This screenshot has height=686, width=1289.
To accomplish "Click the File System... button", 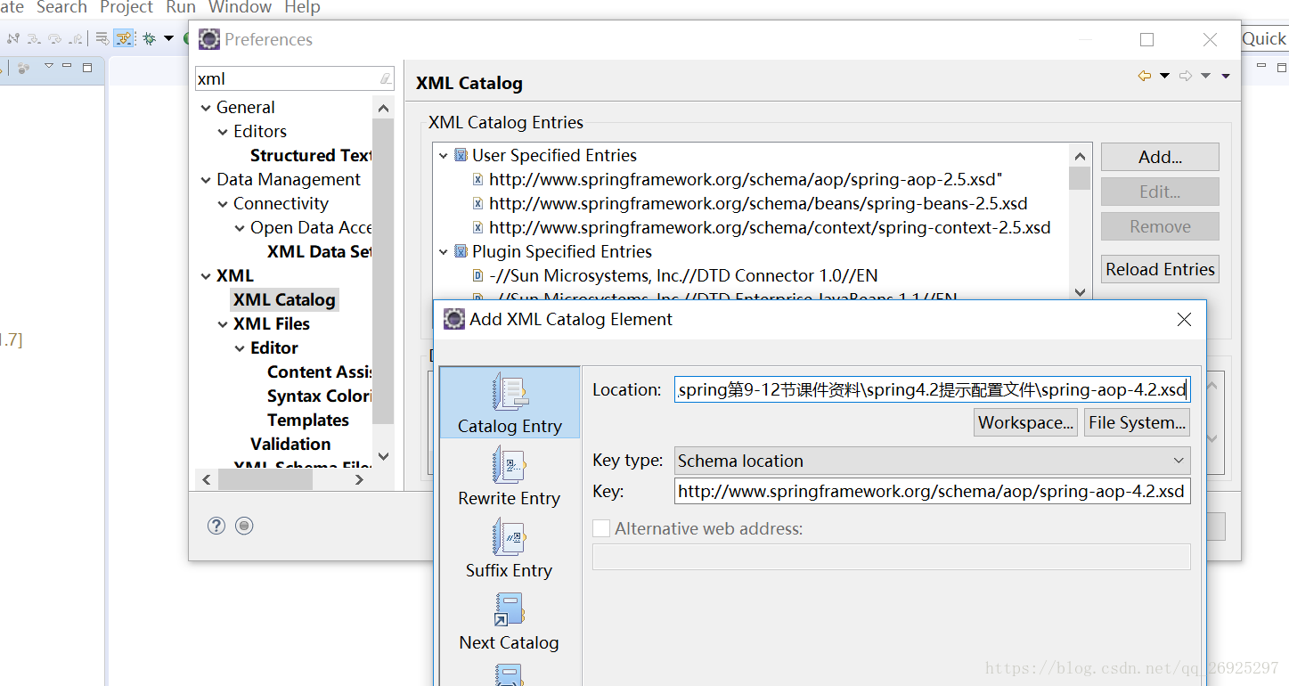I will (1137, 422).
